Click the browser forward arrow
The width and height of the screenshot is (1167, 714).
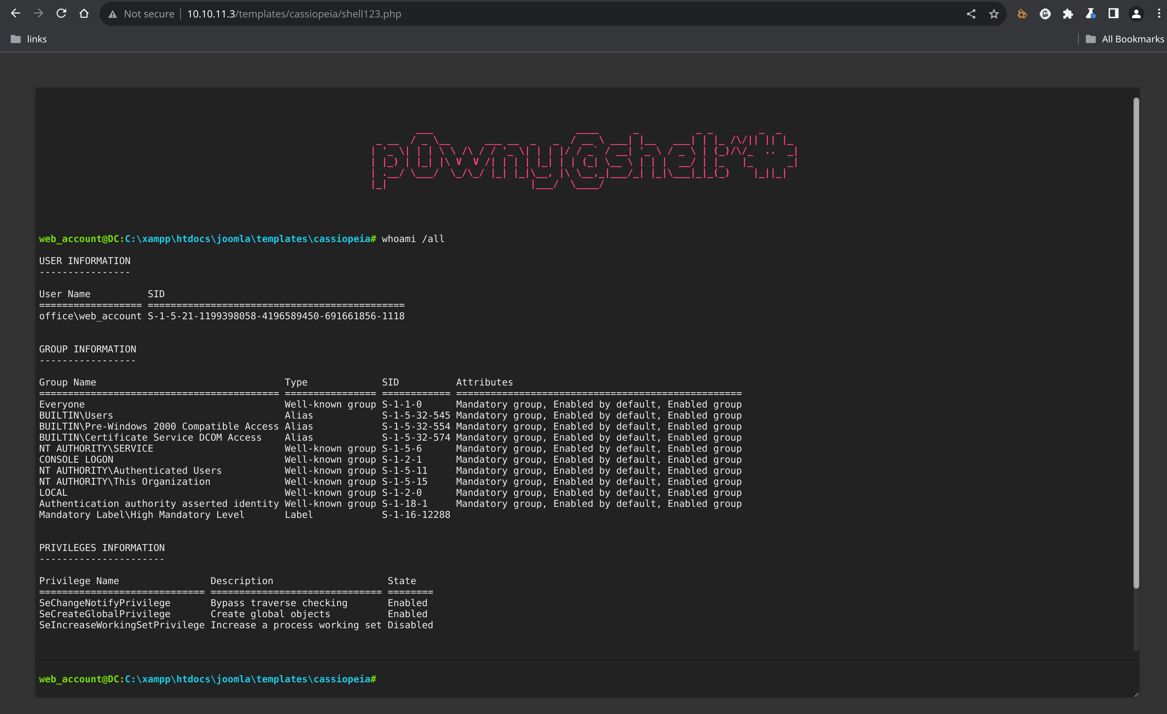(x=38, y=14)
